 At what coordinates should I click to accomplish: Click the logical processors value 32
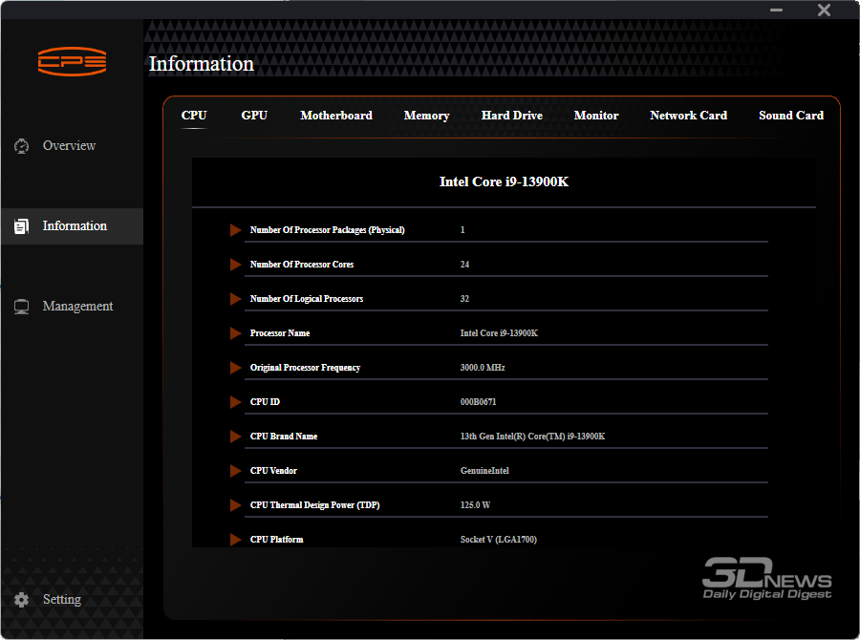(x=464, y=299)
